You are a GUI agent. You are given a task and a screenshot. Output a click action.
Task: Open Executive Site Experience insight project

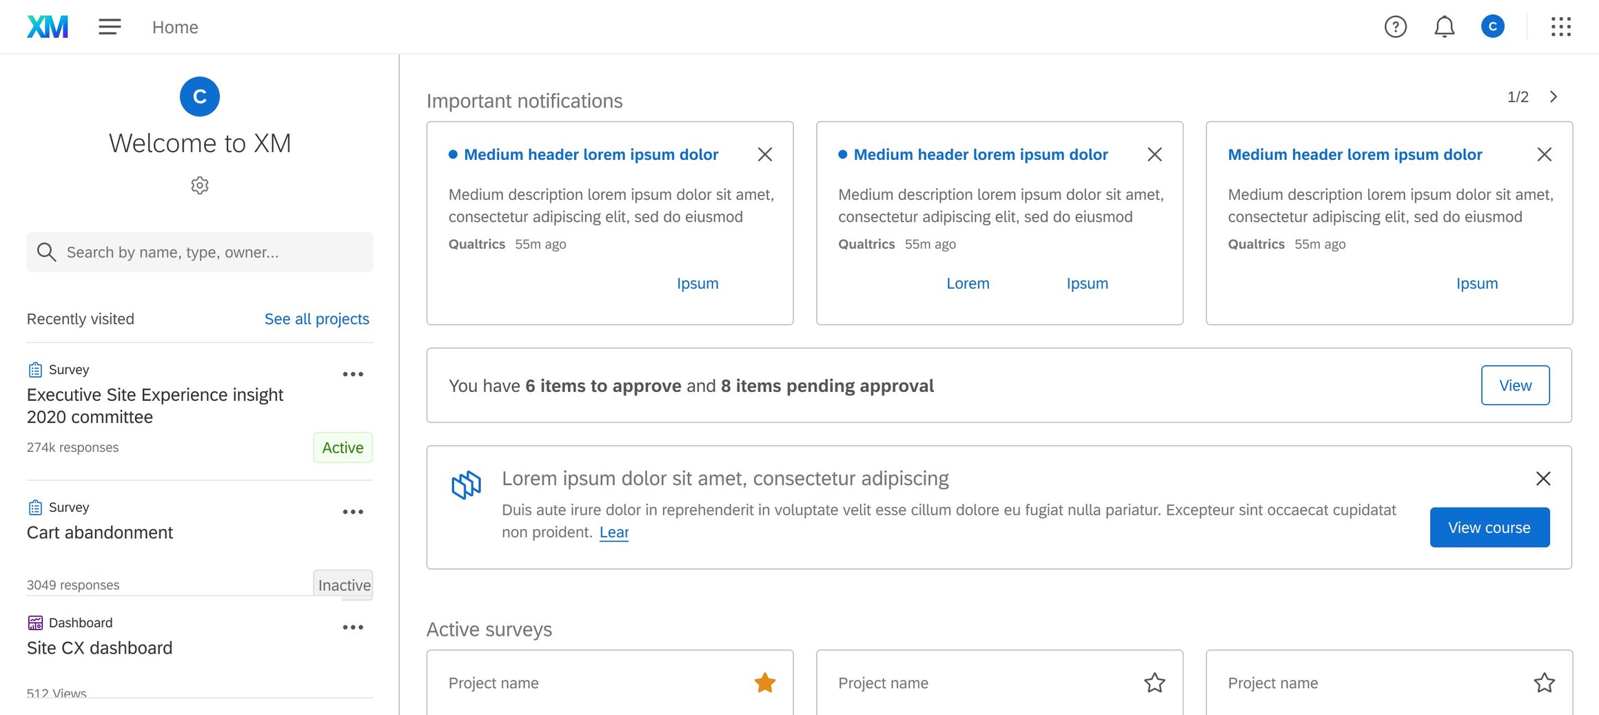point(155,406)
